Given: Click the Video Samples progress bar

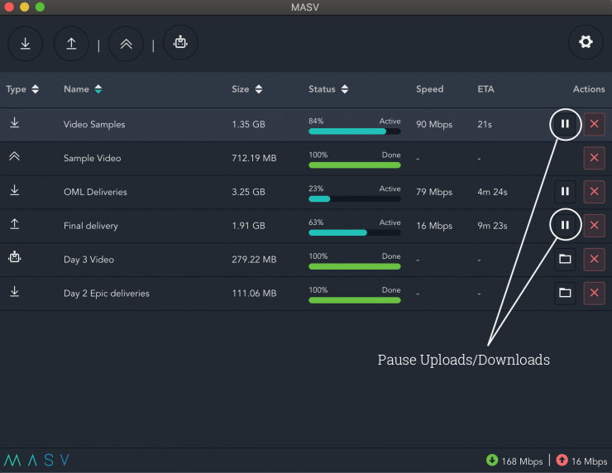Looking at the screenshot, I should coord(354,131).
